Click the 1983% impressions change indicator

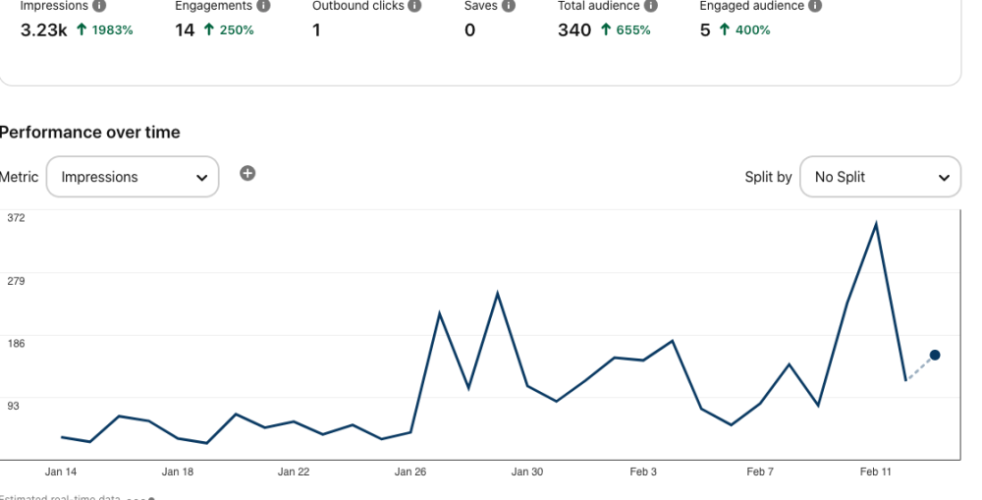click(x=105, y=30)
